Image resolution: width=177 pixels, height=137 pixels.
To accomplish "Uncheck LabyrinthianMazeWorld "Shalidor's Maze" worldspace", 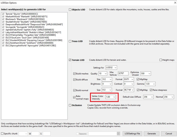I will [3, 32].
